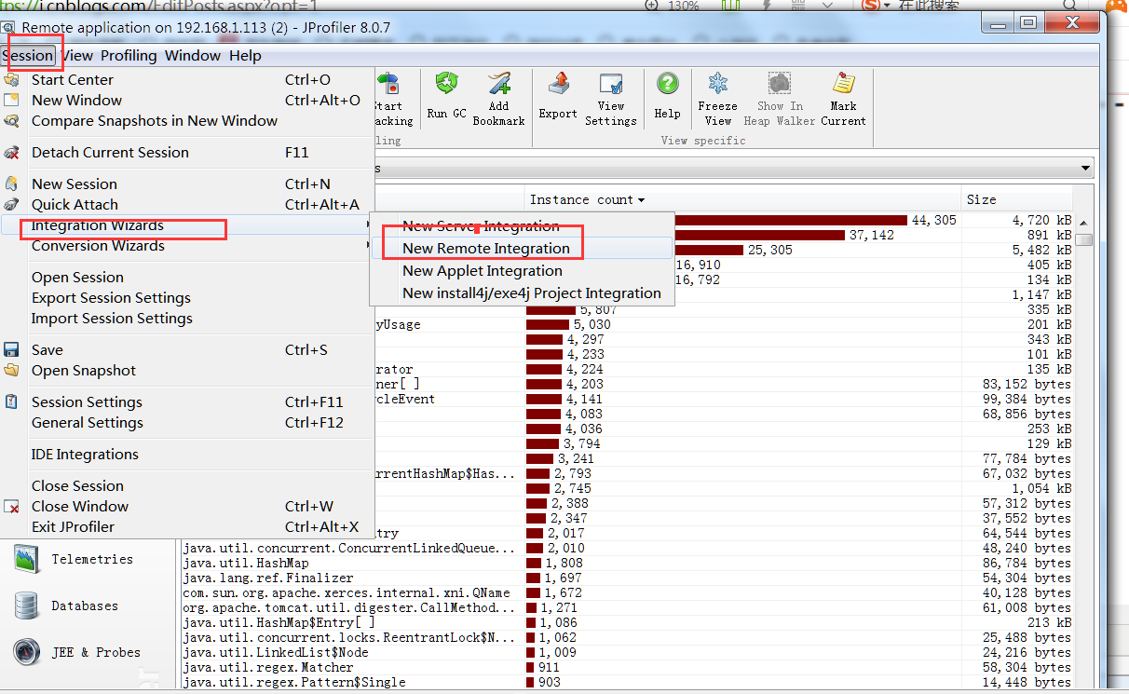
Task: Sort by Size column header
Action: (1017, 199)
